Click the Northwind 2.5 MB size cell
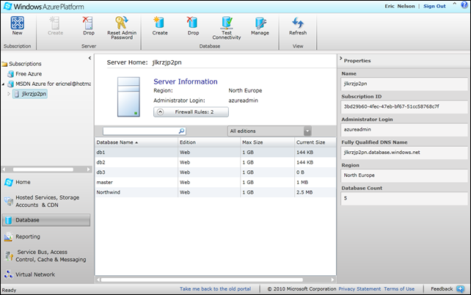This screenshot has width=471, height=295. click(315, 192)
